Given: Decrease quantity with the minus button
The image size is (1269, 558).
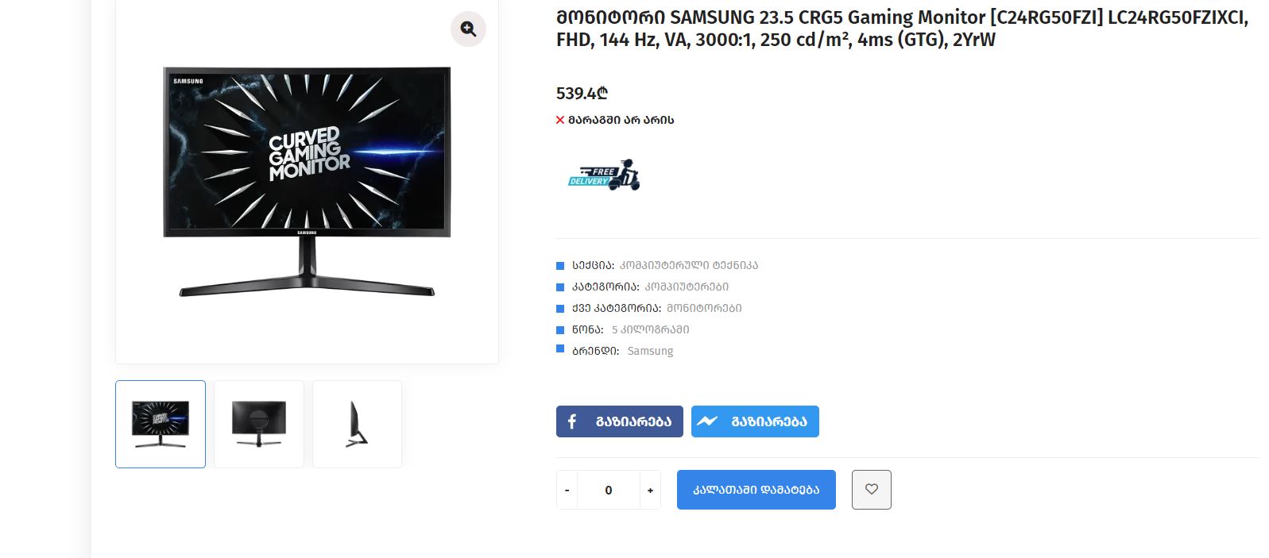Looking at the screenshot, I should (x=567, y=490).
